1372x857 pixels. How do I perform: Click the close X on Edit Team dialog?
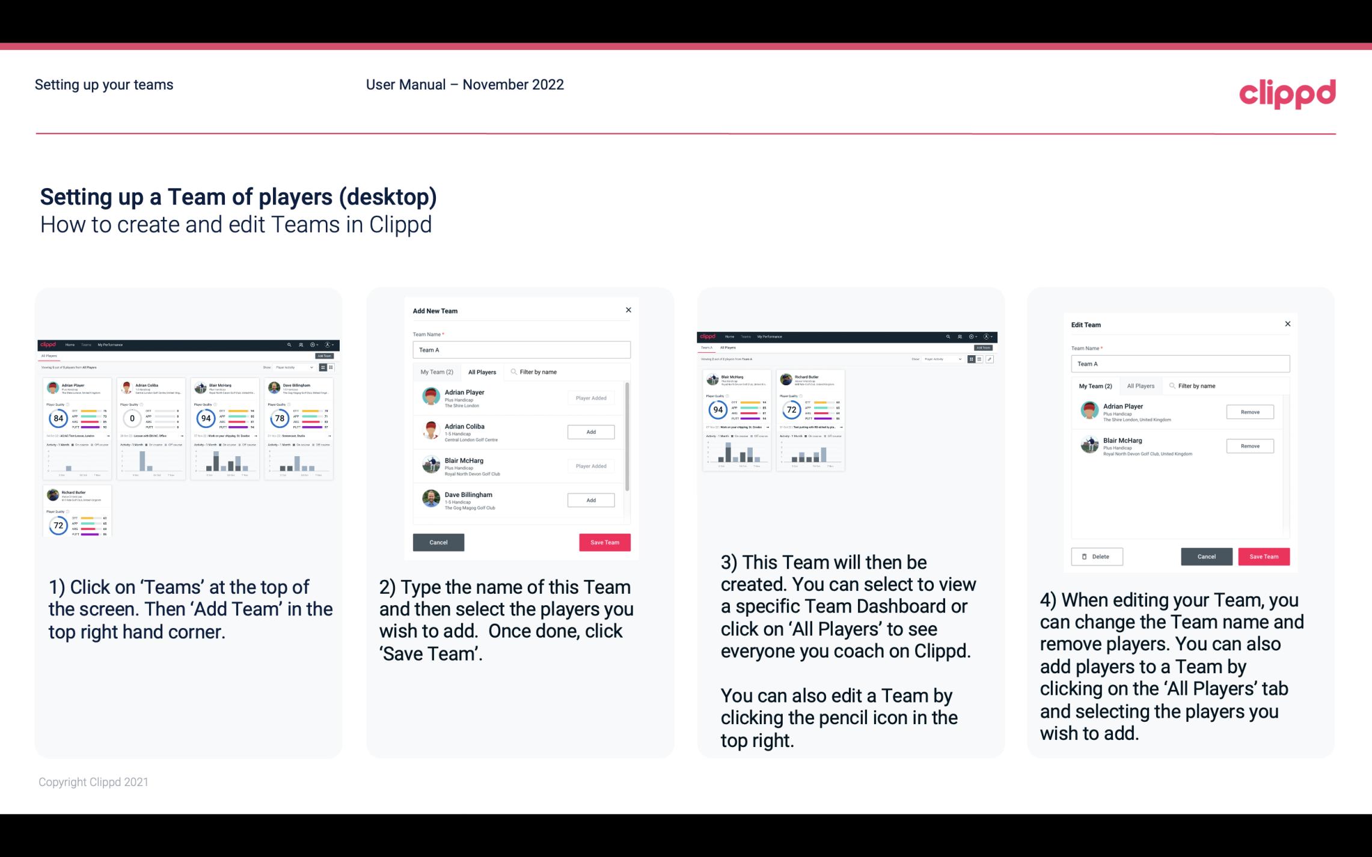coord(1287,324)
